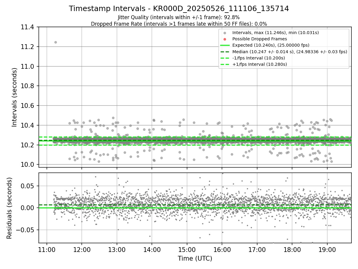Click the 'Dropped Frame Rate' subtitle line
Screen dimensions: 358x269
(x=179, y=24)
